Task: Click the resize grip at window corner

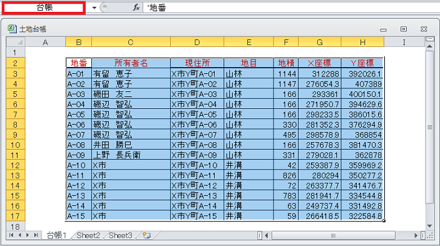Action: coord(430,236)
